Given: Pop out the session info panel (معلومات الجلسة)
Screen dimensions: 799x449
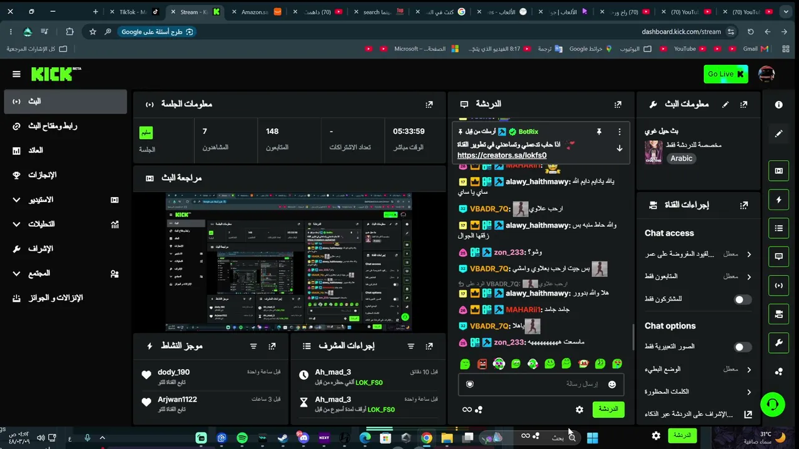Looking at the screenshot, I should click(x=429, y=105).
